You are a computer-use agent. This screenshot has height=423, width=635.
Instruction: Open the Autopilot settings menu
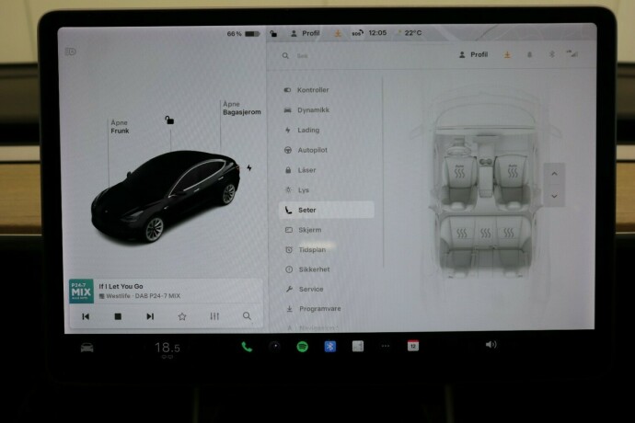click(x=312, y=150)
